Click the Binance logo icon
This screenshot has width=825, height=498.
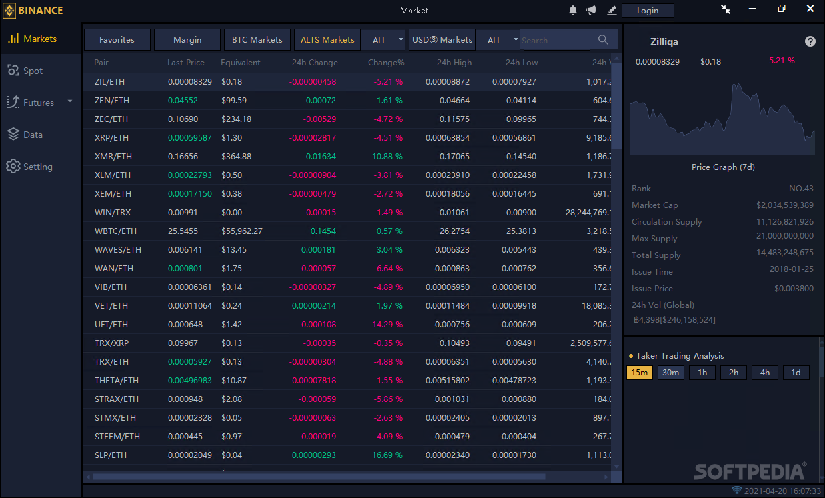point(9,10)
